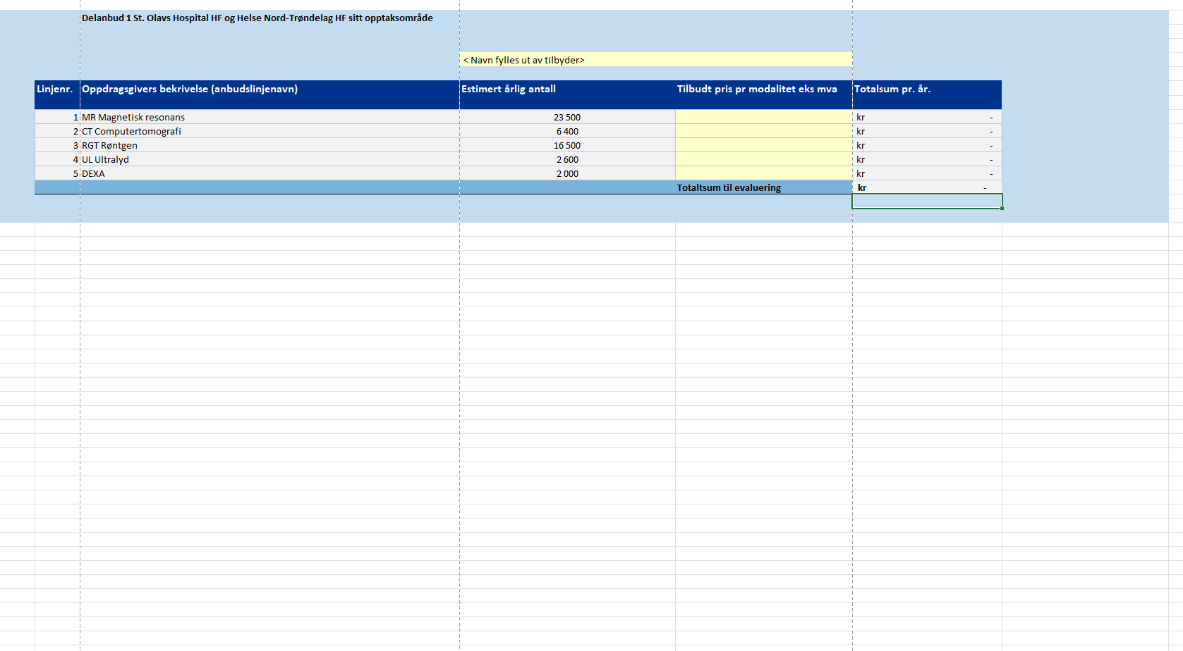Select the cell with quantity 6 400
The height and width of the screenshot is (651, 1183).
[x=566, y=131]
